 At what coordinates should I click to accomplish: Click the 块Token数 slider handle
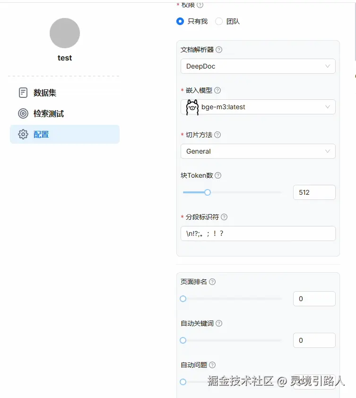(x=208, y=192)
